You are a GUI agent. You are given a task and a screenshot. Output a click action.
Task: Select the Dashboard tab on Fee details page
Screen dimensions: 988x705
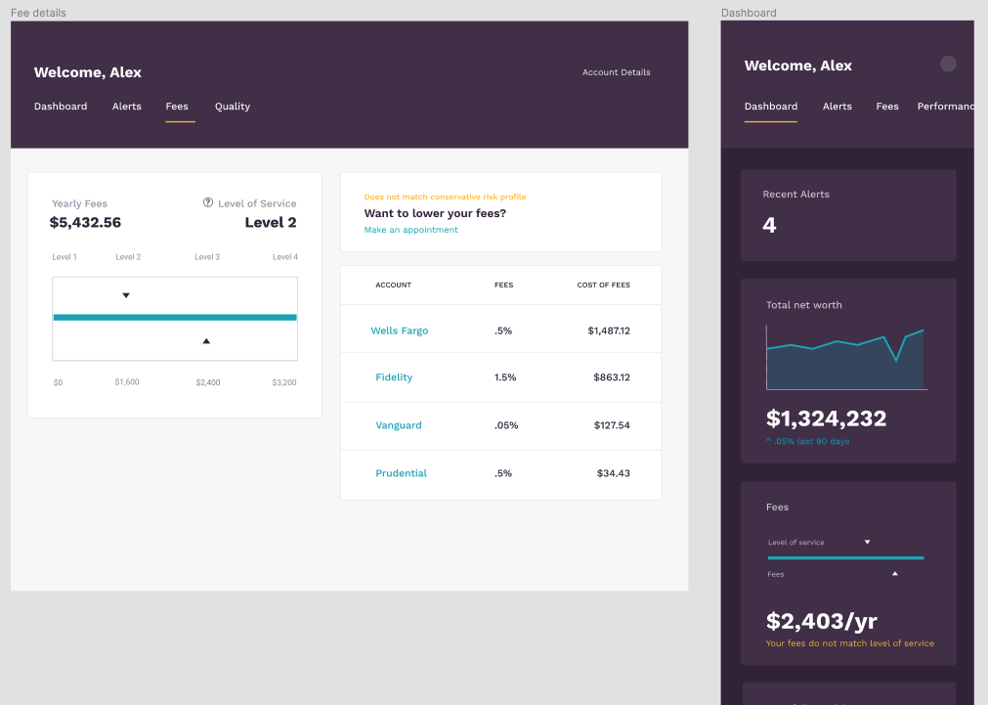point(61,107)
